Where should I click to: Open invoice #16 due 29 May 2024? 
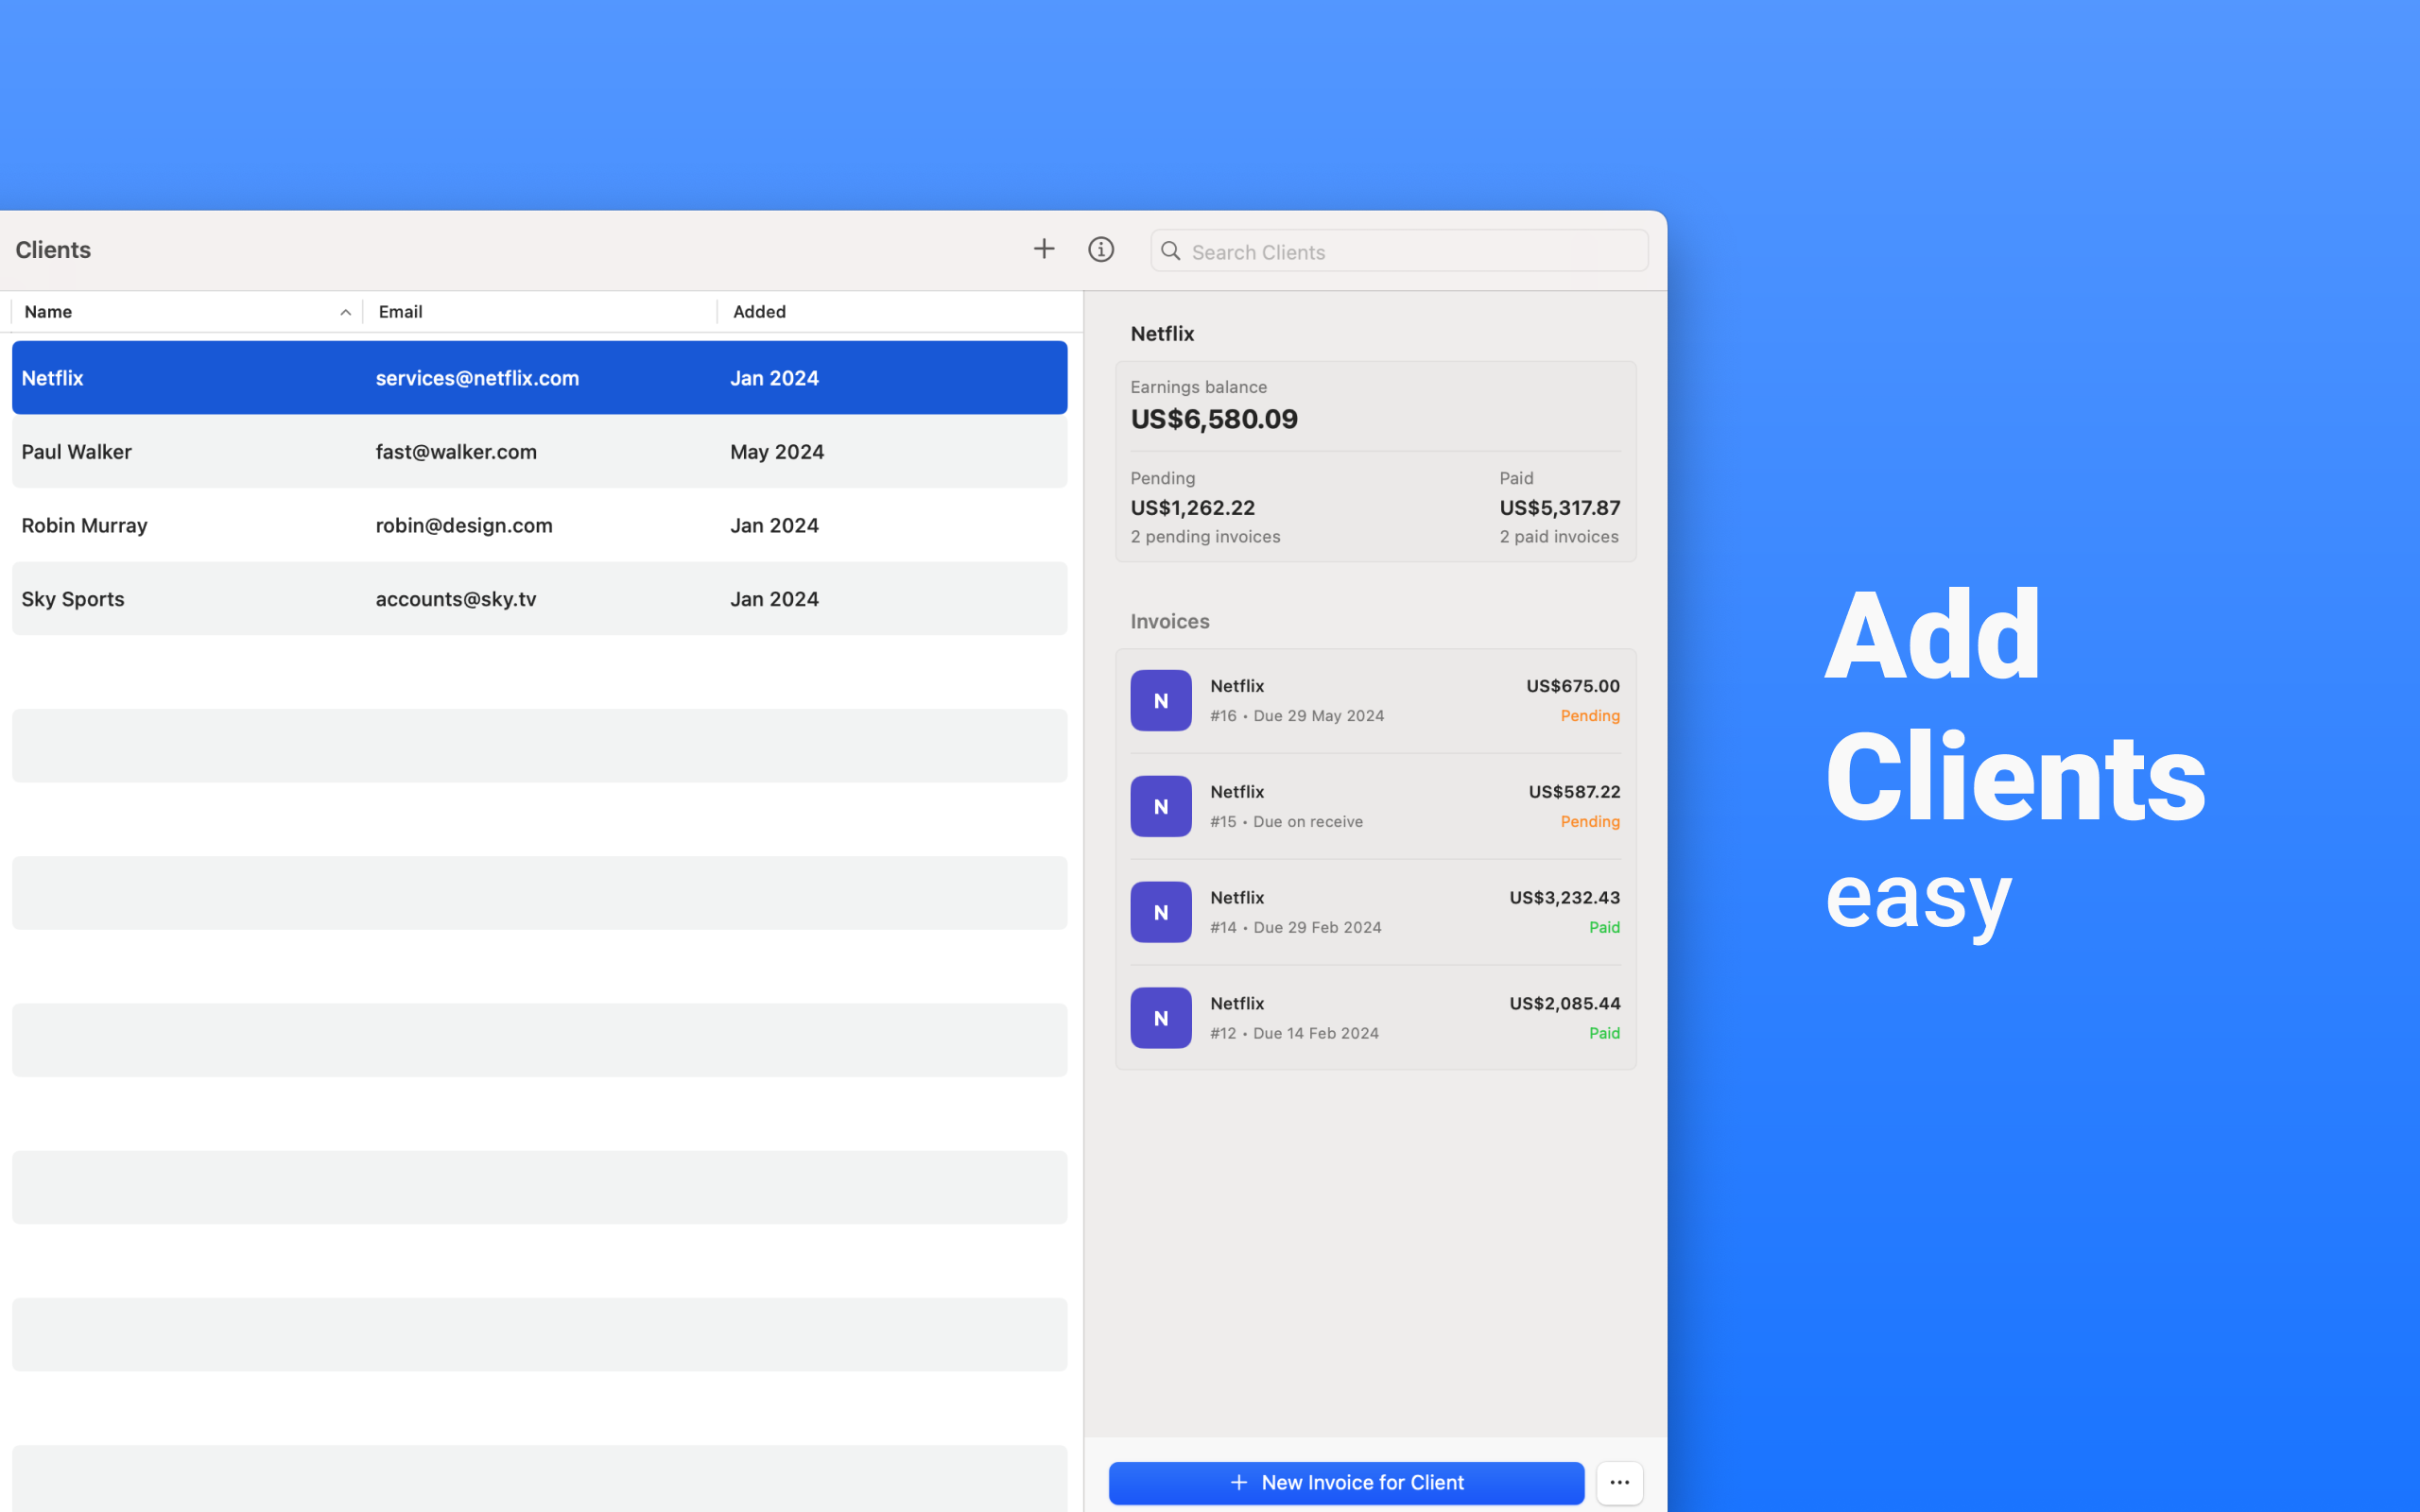(1375, 700)
